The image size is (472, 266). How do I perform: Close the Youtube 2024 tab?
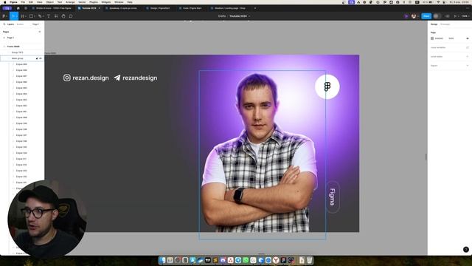100,8
